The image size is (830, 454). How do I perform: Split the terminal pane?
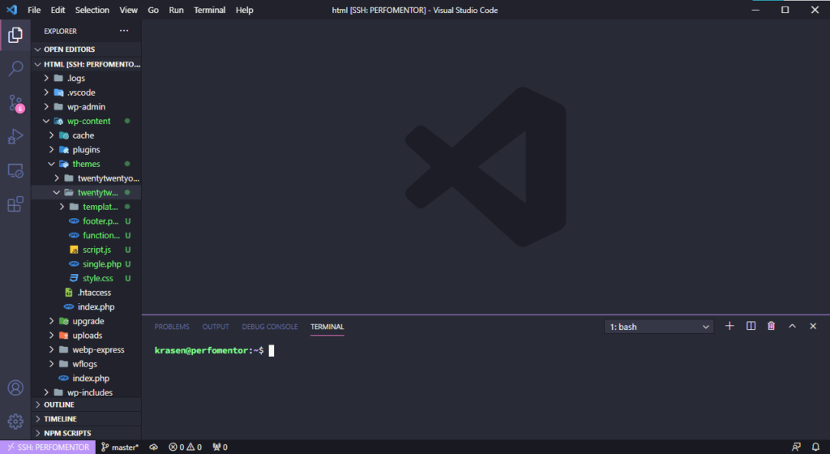pyautogui.click(x=751, y=326)
